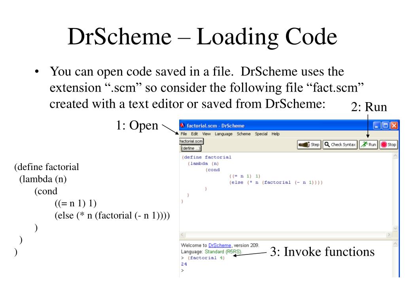Open the View menu
The height and width of the screenshot is (303, 405).
pyautogui.click(x=206, y=134)
